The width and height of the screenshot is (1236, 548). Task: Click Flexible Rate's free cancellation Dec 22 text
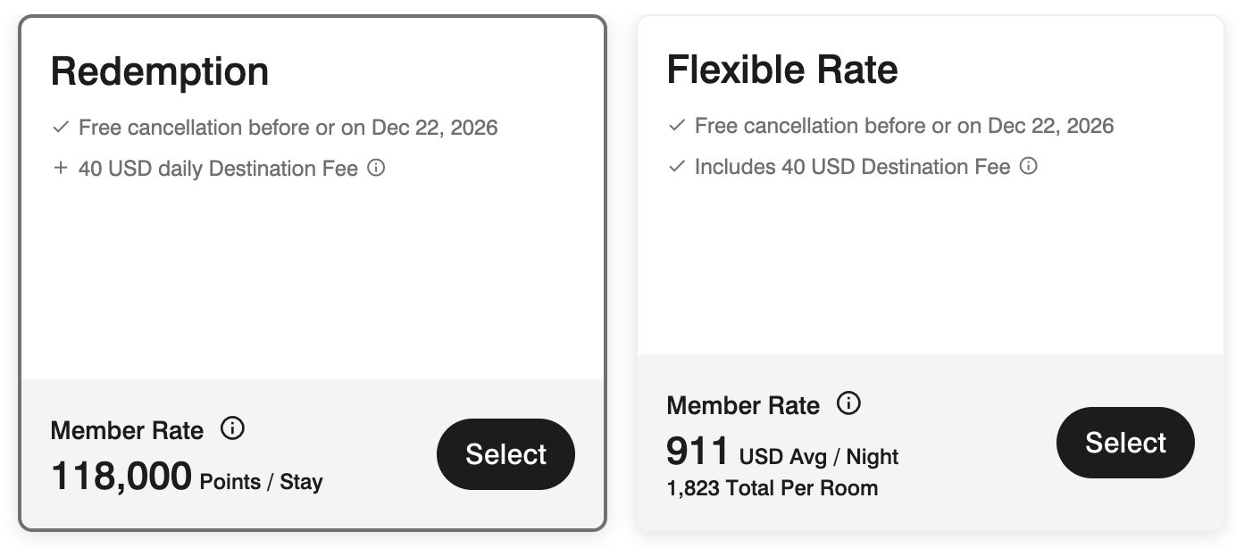[x=905, y=126]
